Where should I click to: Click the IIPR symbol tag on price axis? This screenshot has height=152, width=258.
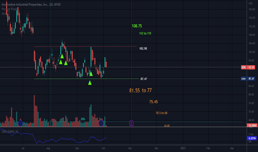[x=244, y=67]
